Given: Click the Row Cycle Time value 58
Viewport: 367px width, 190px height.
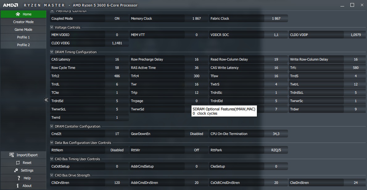Looking at the screenshot, I should click(117, 68).
